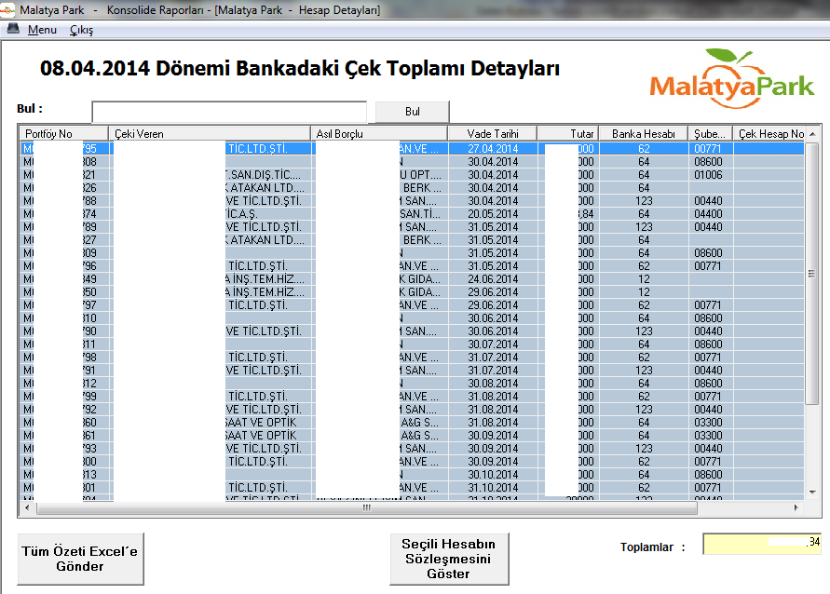Click Banka Hesabı 12 in 24.06.2014 row
The image size is (830, 594).
tap(644, 278)
